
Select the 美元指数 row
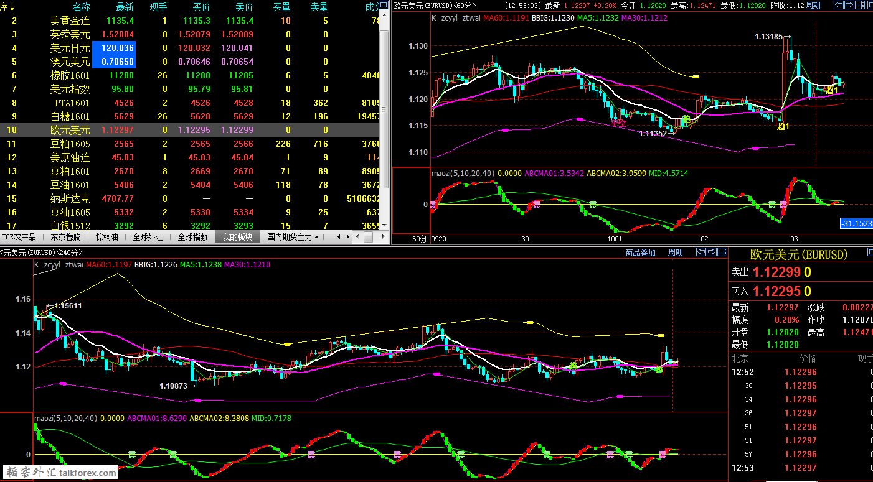190,89
